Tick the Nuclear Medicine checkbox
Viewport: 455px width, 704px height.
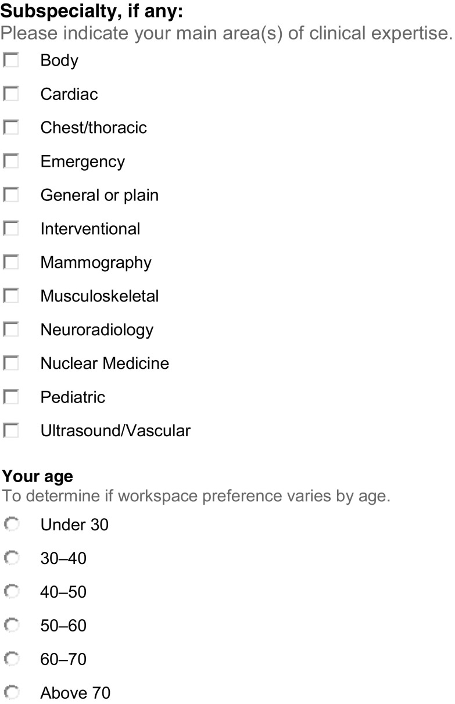[11, 364]
